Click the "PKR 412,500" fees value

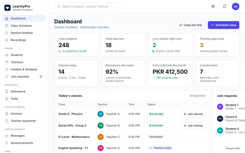(x=170, y=72)
